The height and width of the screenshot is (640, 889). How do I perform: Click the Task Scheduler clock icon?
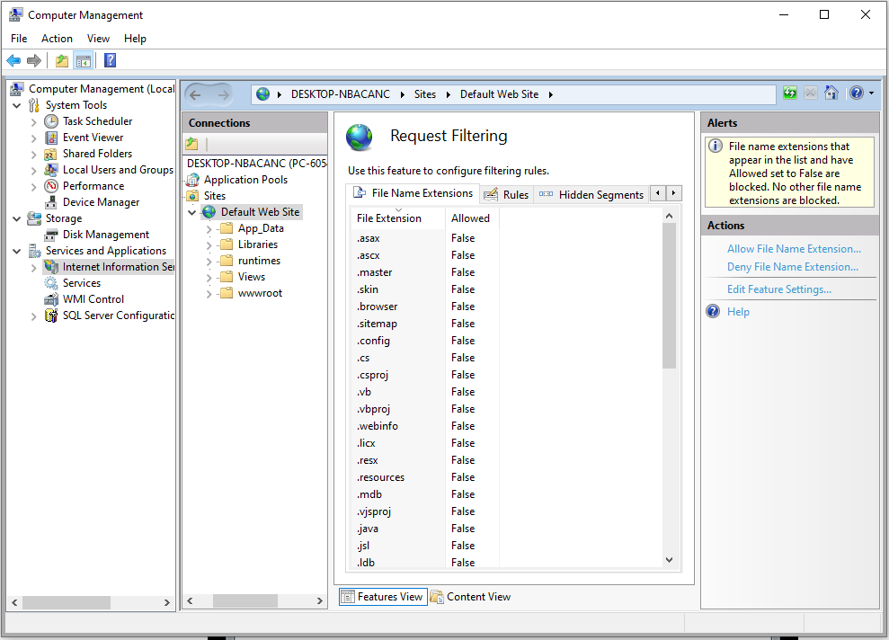[x=51, y=121]
